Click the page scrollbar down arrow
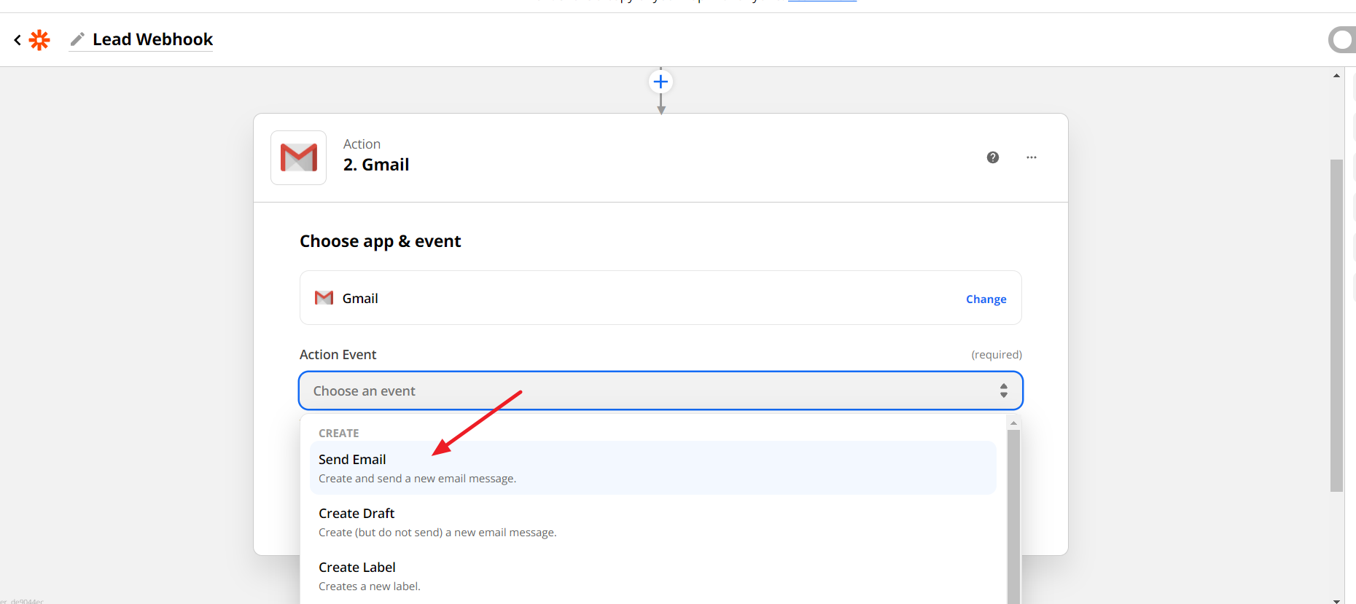The image size is (1356, 604). point(1336,600)
